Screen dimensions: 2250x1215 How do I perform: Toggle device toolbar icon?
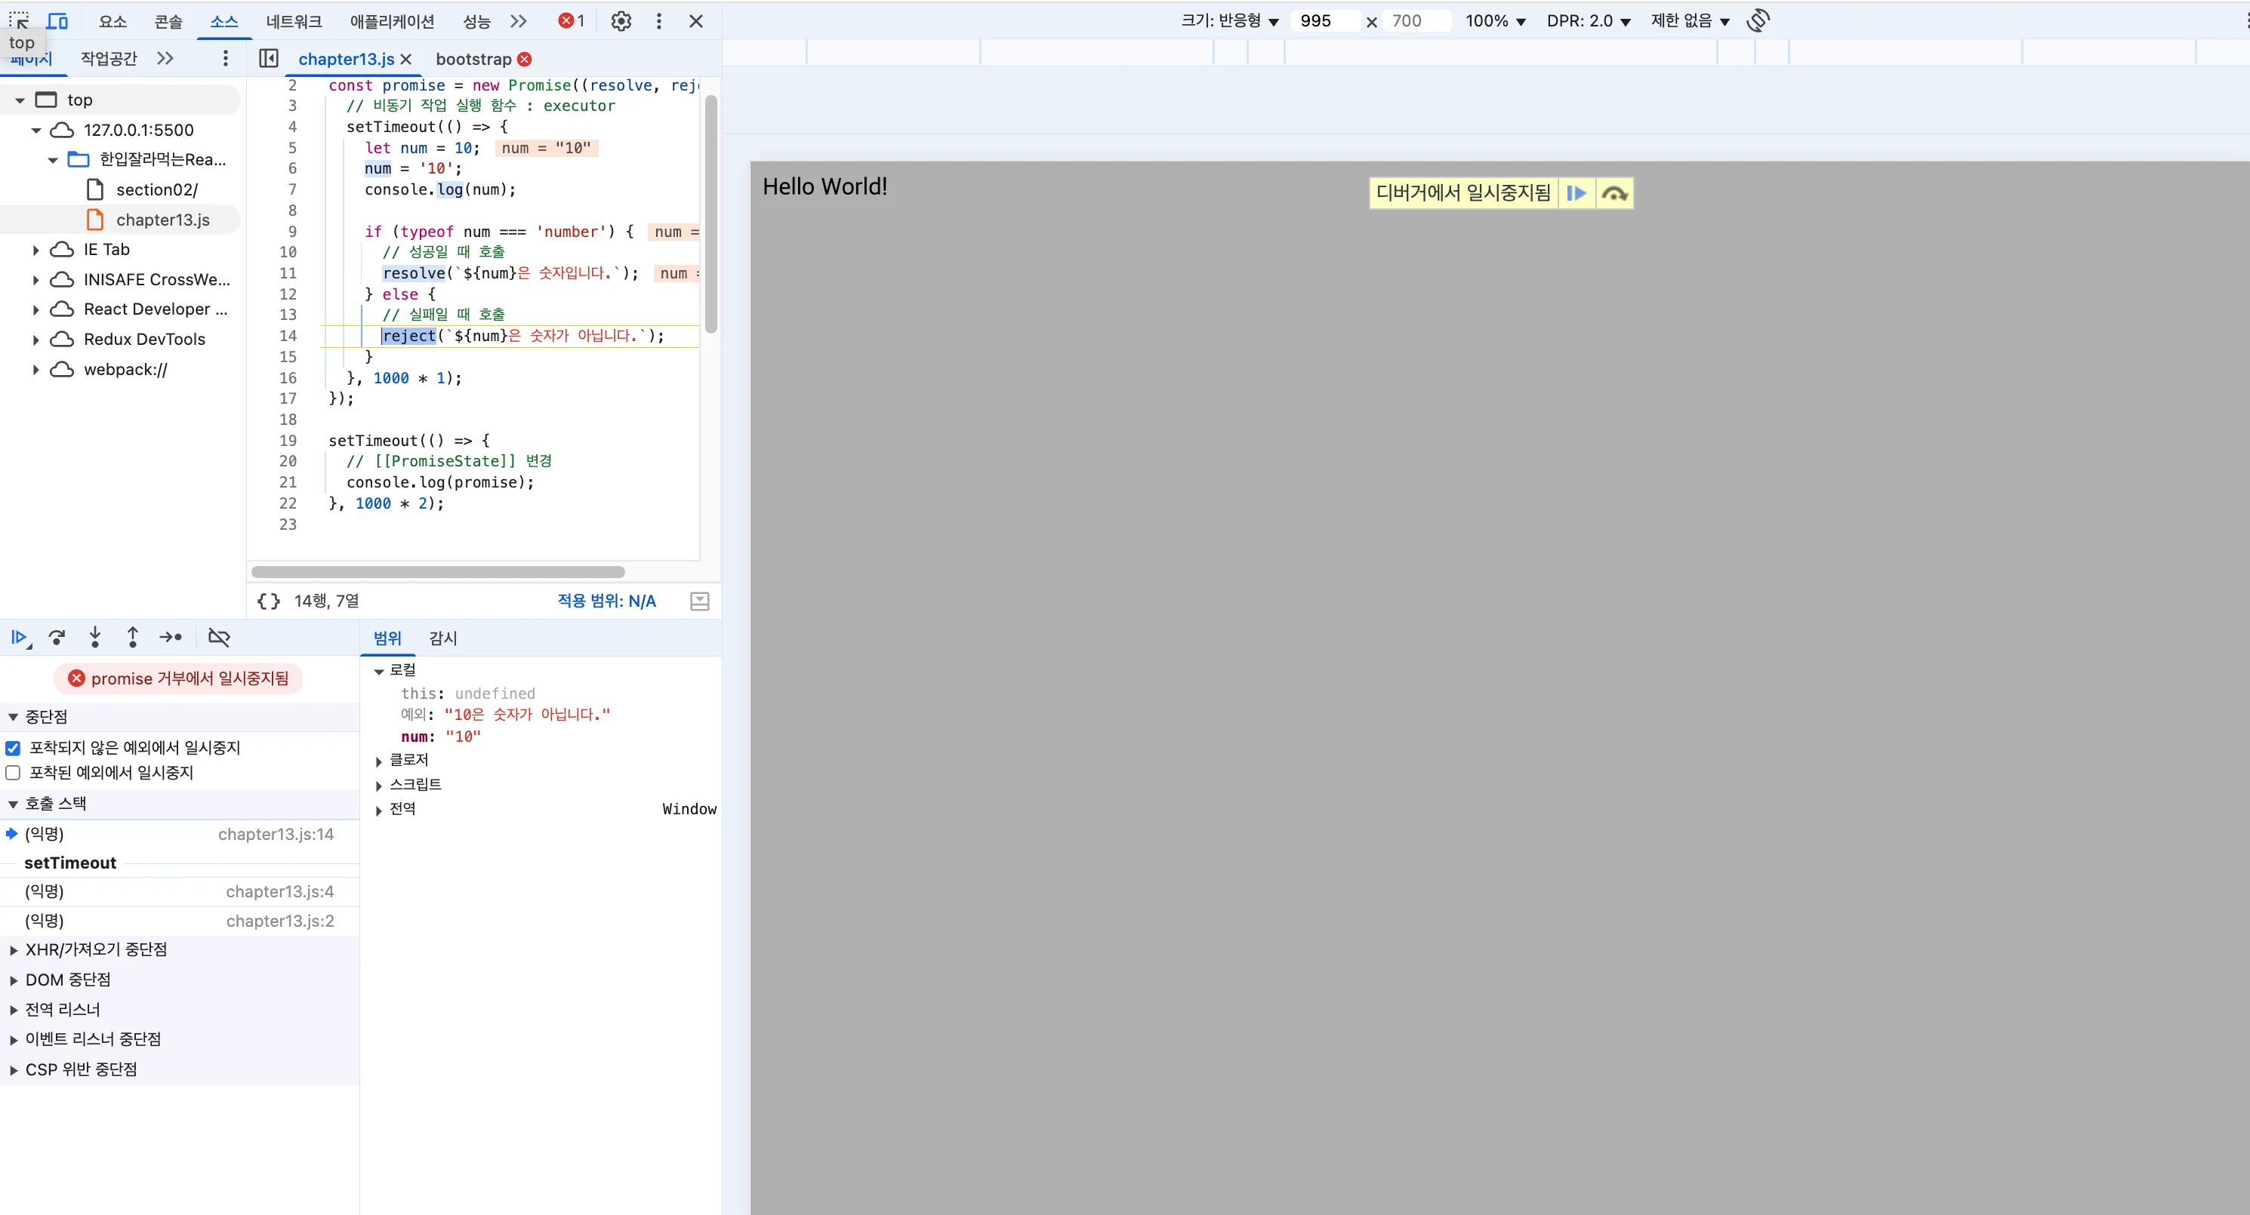point(57,21)
